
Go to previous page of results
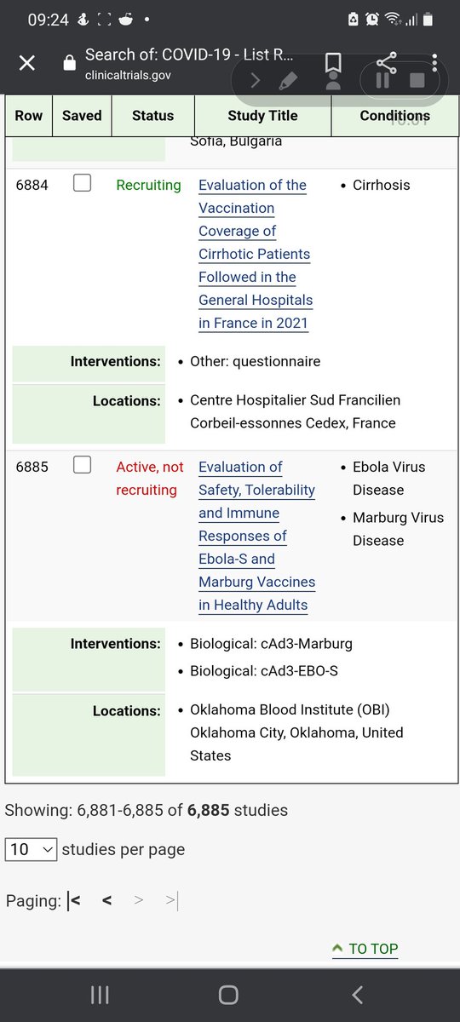(106, 900)
